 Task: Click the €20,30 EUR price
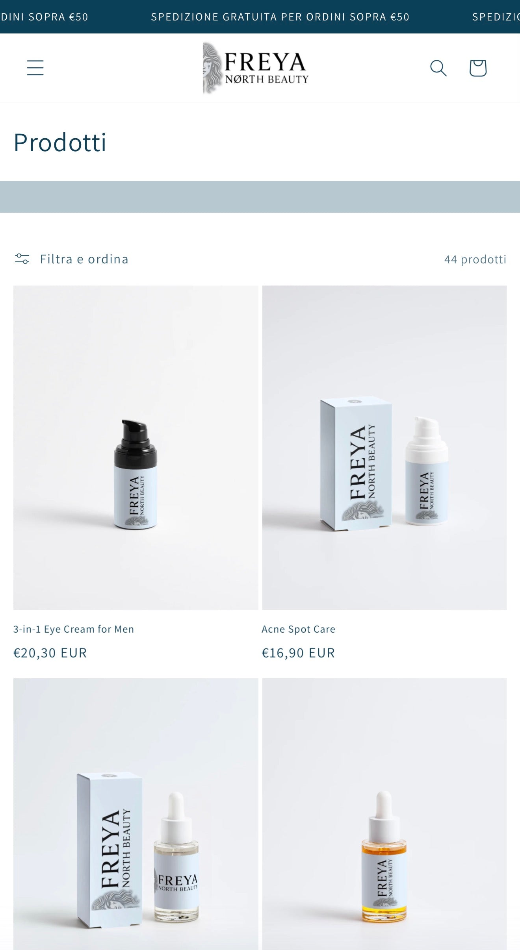click(x=50, y=653)
